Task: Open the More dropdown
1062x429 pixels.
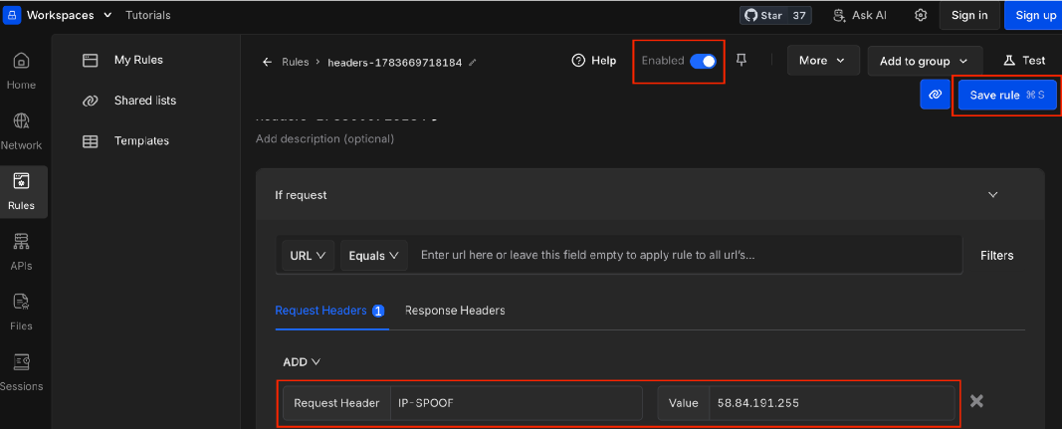Action: click(823, 61)
